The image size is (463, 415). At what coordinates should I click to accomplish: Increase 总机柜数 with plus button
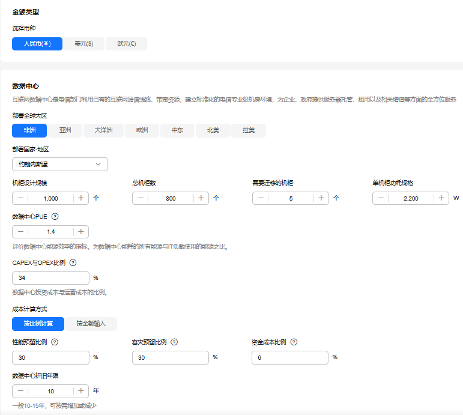201,198
